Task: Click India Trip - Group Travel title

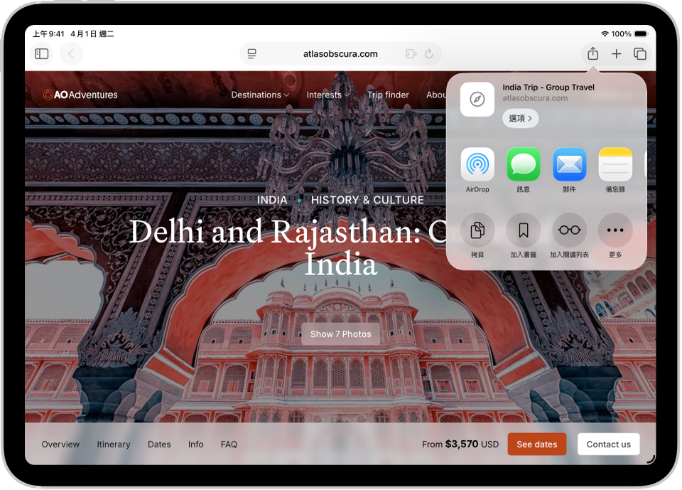Action: coord(548,87)
